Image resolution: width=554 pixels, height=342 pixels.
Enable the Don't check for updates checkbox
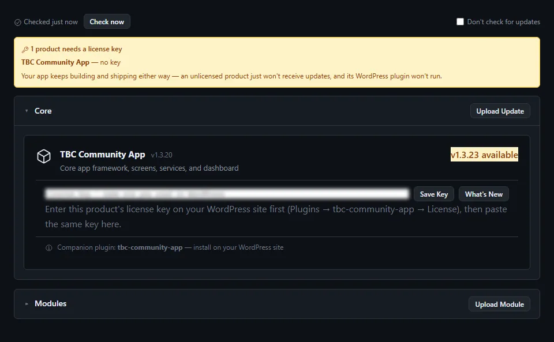point(460,21)
